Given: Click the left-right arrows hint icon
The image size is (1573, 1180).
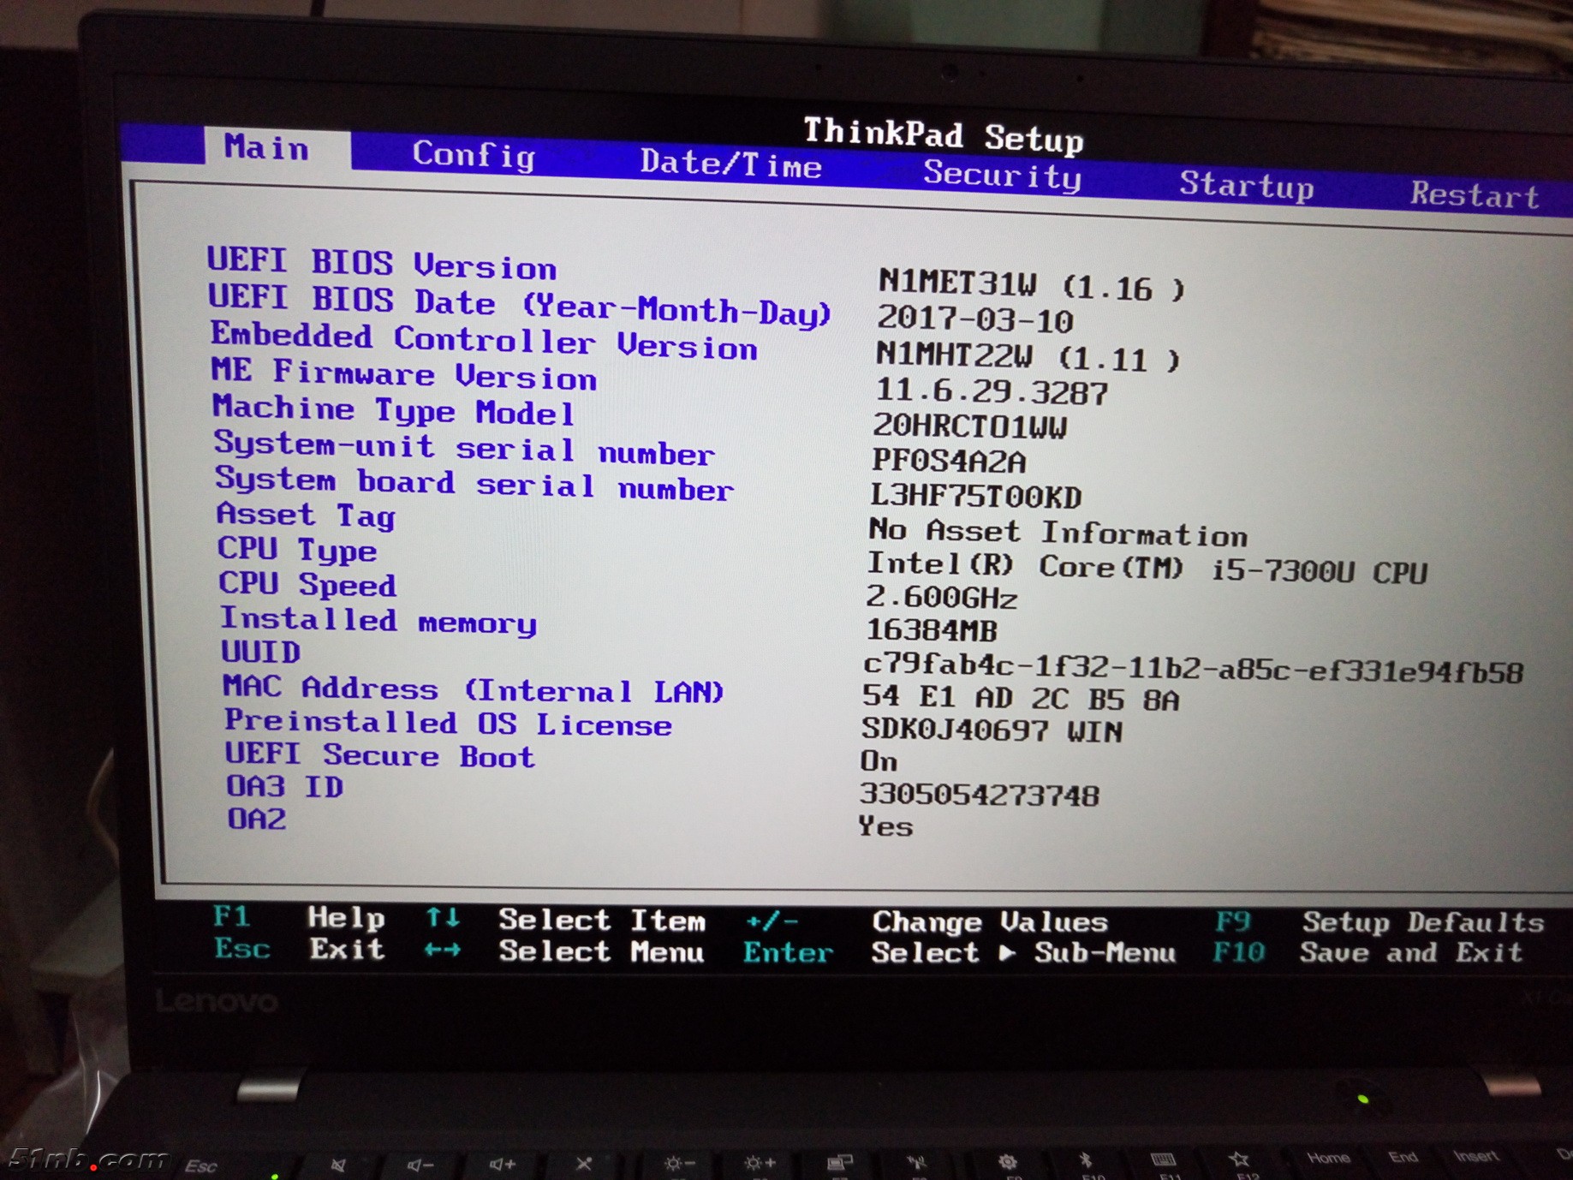Looking at the screenshot, I should point(443,951).
